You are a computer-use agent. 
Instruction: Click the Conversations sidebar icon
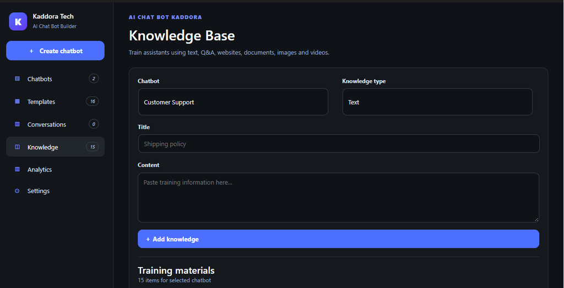17,124
